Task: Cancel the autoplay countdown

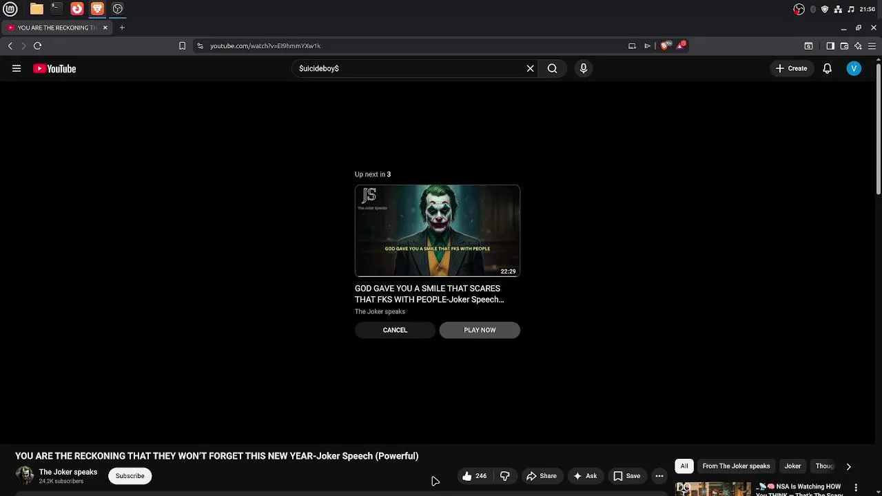Action: coord(396,330)
